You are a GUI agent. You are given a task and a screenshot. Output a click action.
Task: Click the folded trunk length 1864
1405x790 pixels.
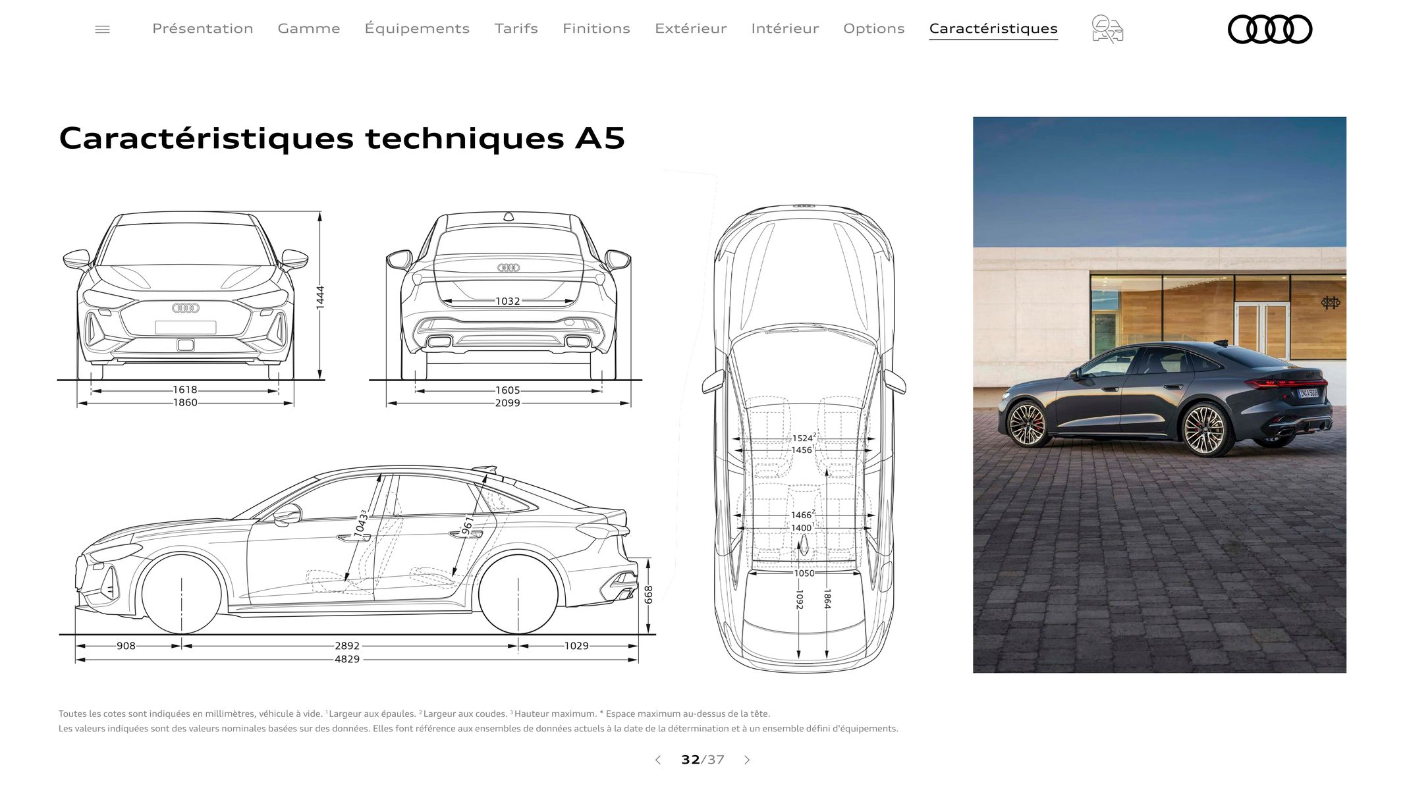click(827, 599)
